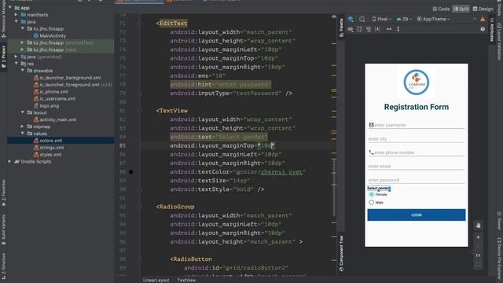
Task: Click the 1:1 actual size zoom button
Action: (x=478, y=255)
